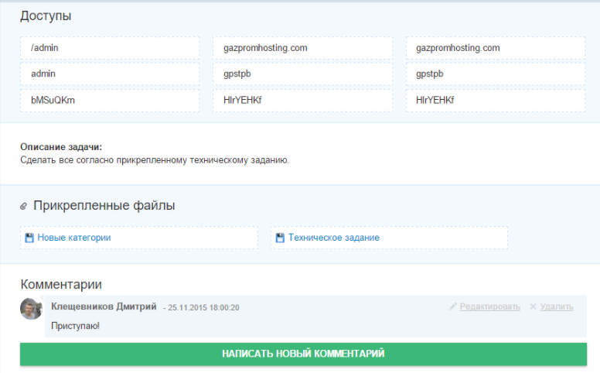Select the /admin access field

pyautogui.click(x=110, y=48)
